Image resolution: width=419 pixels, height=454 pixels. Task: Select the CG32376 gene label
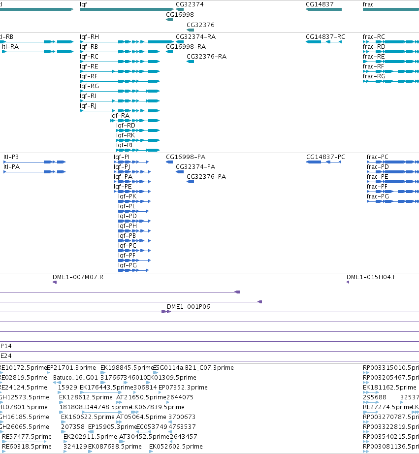click(200, 25)
